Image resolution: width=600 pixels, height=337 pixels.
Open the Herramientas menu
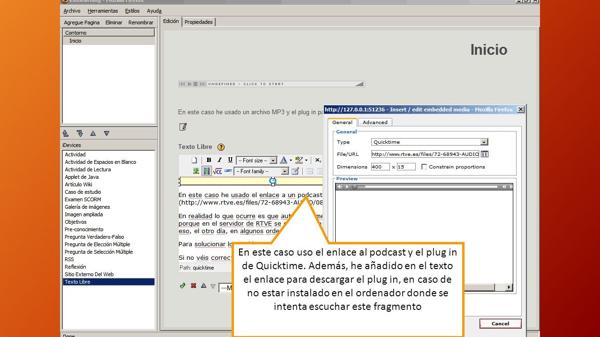(103, 11)
